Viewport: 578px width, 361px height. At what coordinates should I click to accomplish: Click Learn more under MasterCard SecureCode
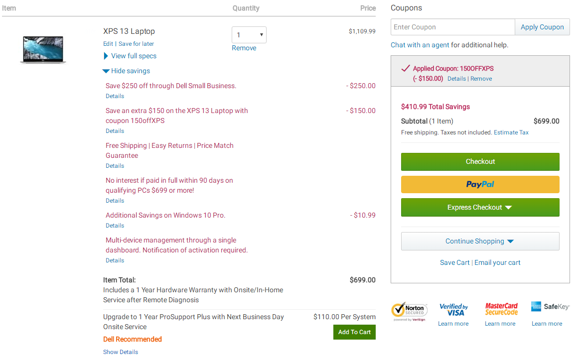tap(500, 324)
